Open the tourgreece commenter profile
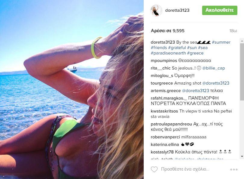This screenshot has height=179, width=244. pos(162,83)
